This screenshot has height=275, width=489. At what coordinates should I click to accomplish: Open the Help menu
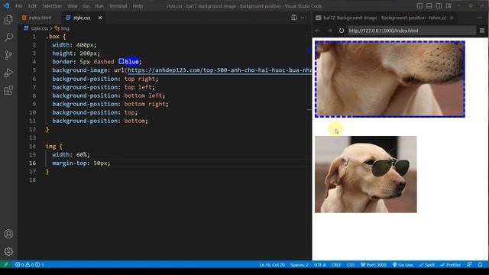[x=138, y=6]
